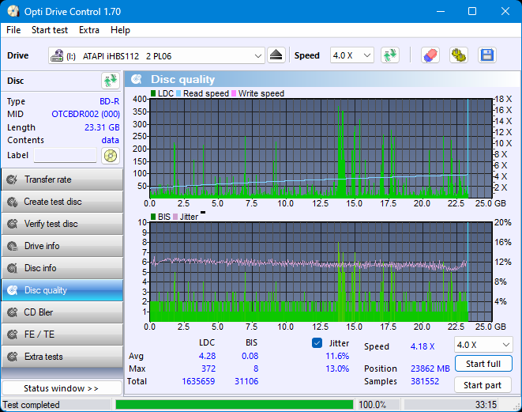
Task: Click the Start full button
Action: click(x=483, y=365)
